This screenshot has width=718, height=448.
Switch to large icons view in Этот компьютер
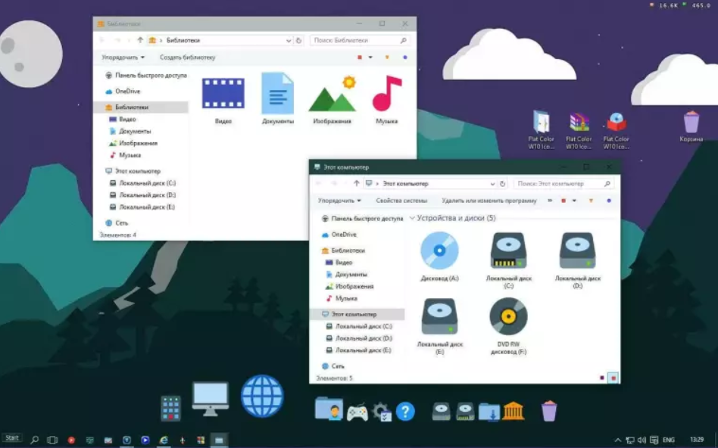613,377
